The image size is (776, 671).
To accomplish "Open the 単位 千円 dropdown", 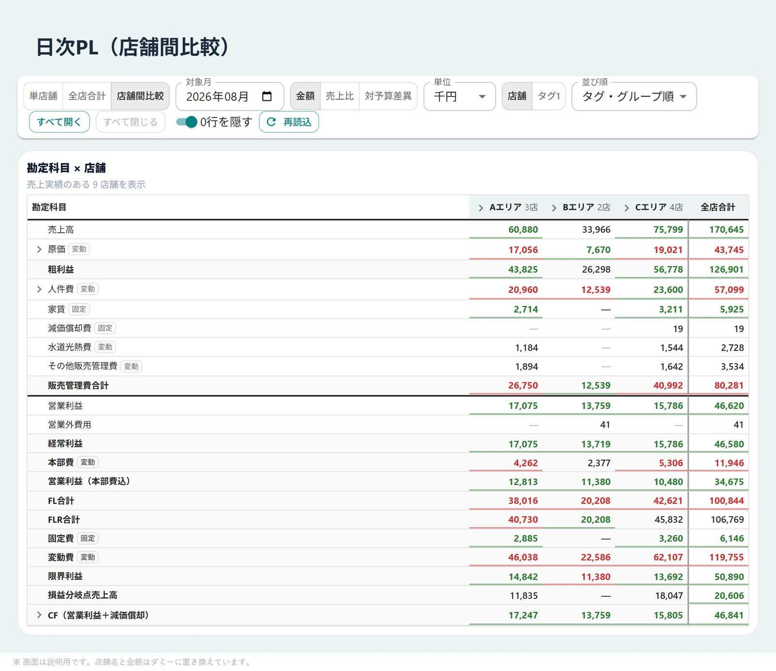I will coord(459,96).
